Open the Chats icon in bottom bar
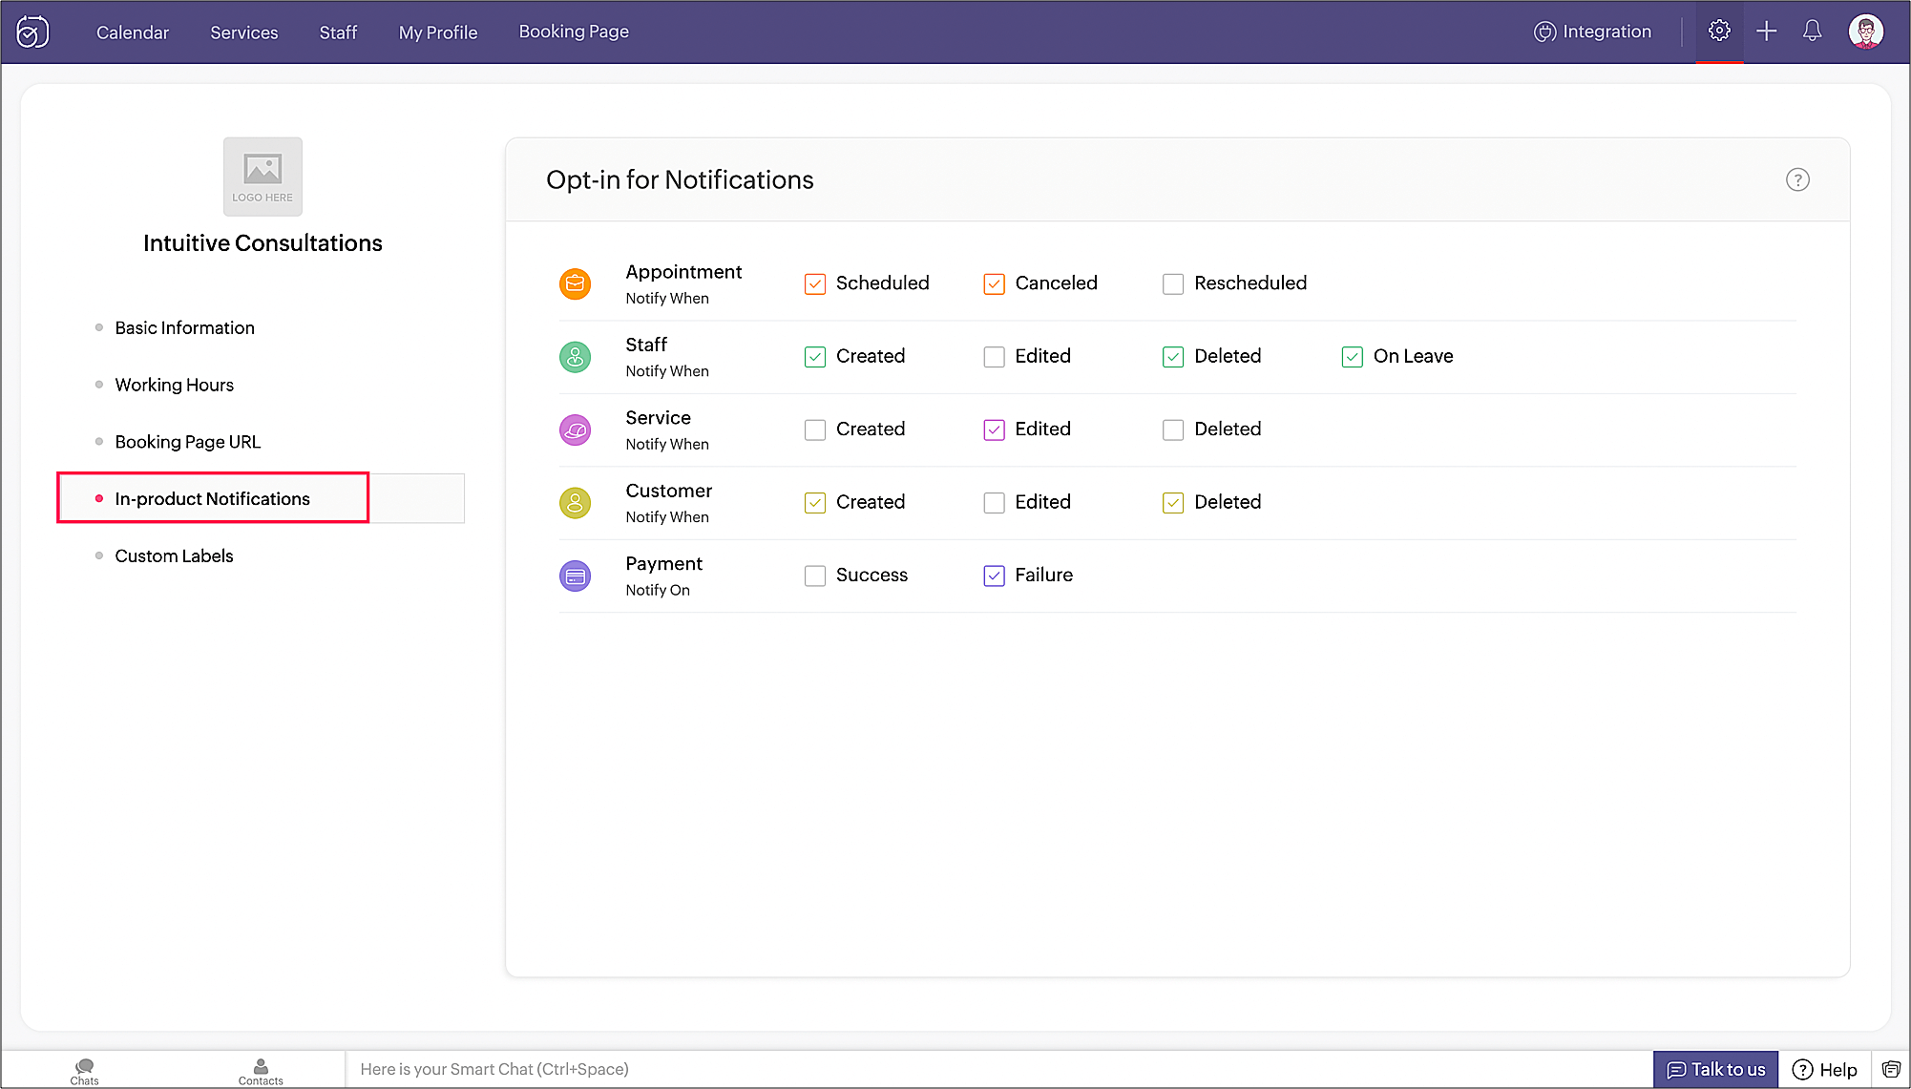Viewport: 1911px width, 1089px height. coord(84,1070)
